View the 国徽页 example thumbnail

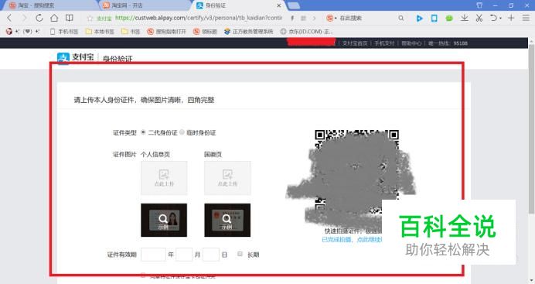pos(227,221)
